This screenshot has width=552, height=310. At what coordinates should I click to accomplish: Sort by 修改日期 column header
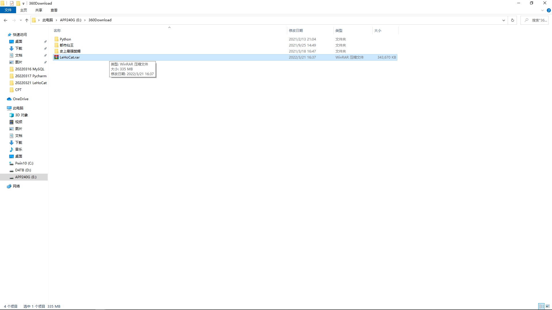pyautogui.click(x=296, y=30)
